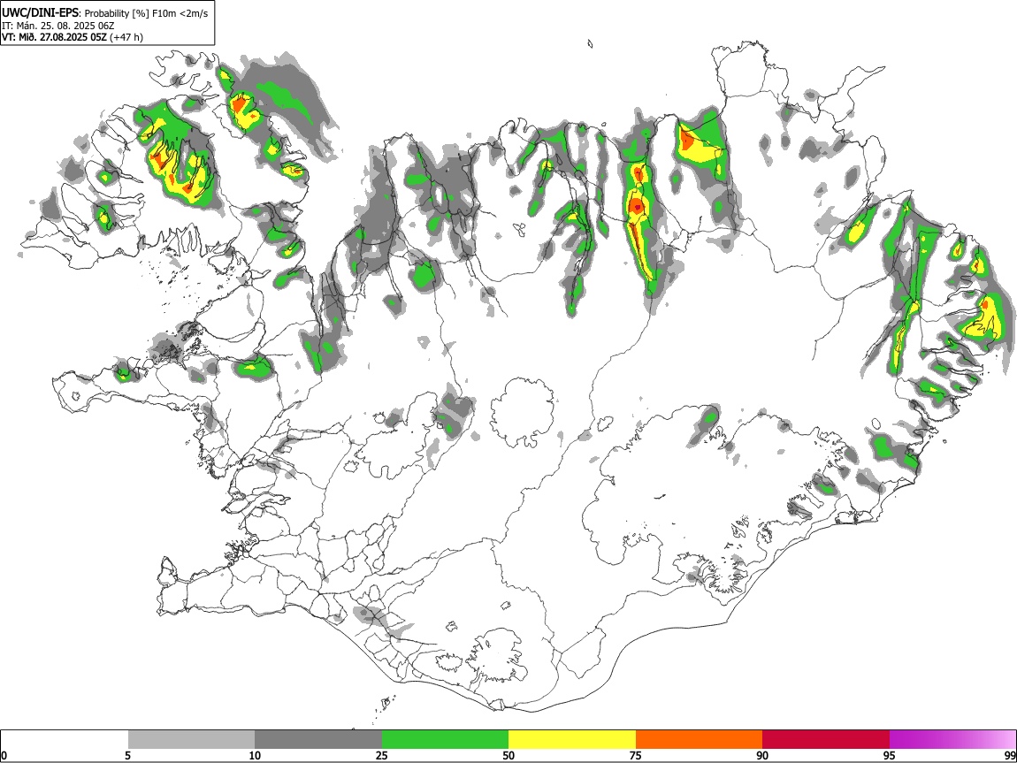Click the legend tick label '95'
Viewport: 1017px width, 763px height.
tap(890, 755)
